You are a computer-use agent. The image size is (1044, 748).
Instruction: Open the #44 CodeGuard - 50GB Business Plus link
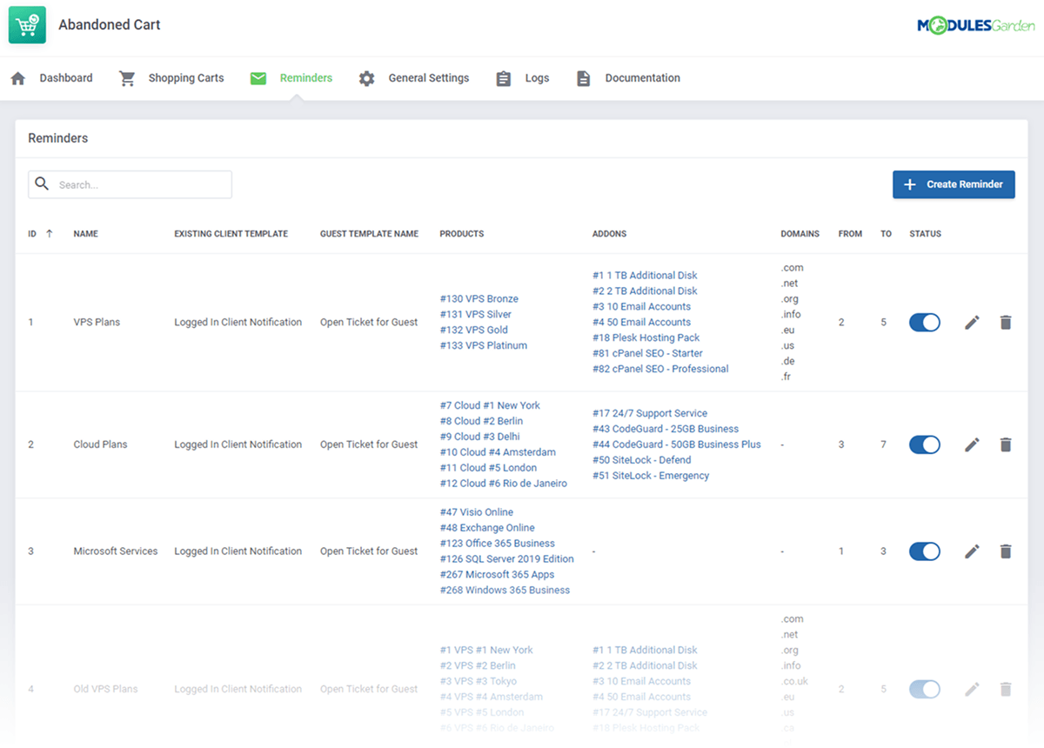click(677, 444)
